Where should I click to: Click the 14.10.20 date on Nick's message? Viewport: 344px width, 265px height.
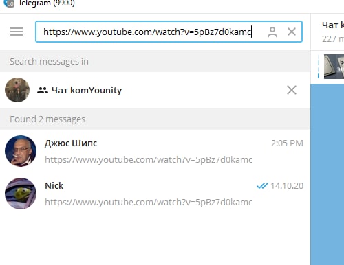click(287, 186)
